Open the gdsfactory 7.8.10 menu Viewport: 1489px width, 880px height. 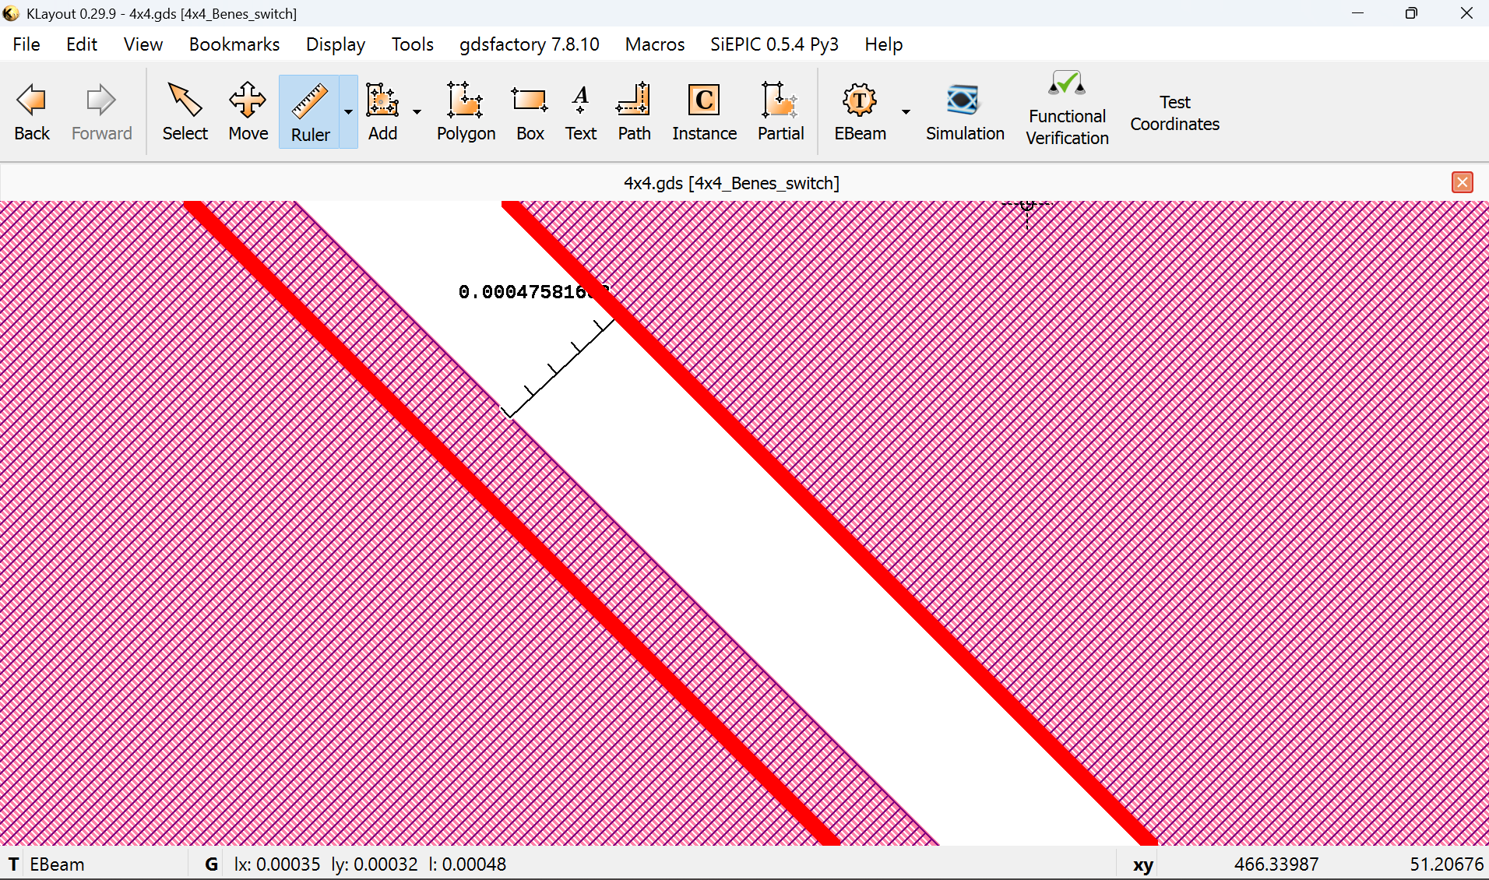tap(529, 44)
